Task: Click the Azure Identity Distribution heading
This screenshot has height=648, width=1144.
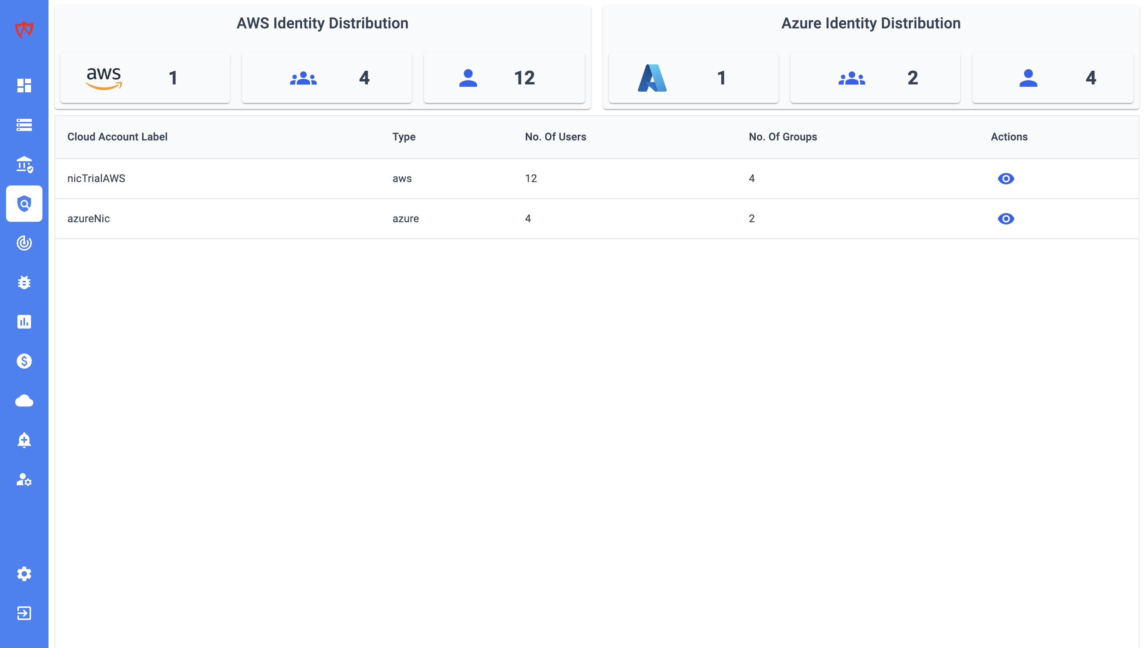Action: (871, 23)
